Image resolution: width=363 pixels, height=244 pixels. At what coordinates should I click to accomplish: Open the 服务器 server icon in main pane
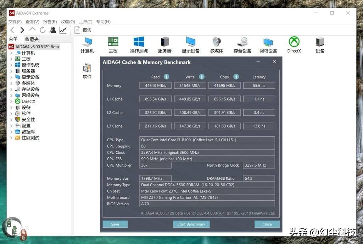tap(165, 45)
